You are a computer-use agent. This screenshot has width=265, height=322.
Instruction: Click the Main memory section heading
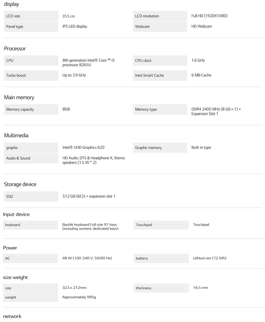pos(19,97)
